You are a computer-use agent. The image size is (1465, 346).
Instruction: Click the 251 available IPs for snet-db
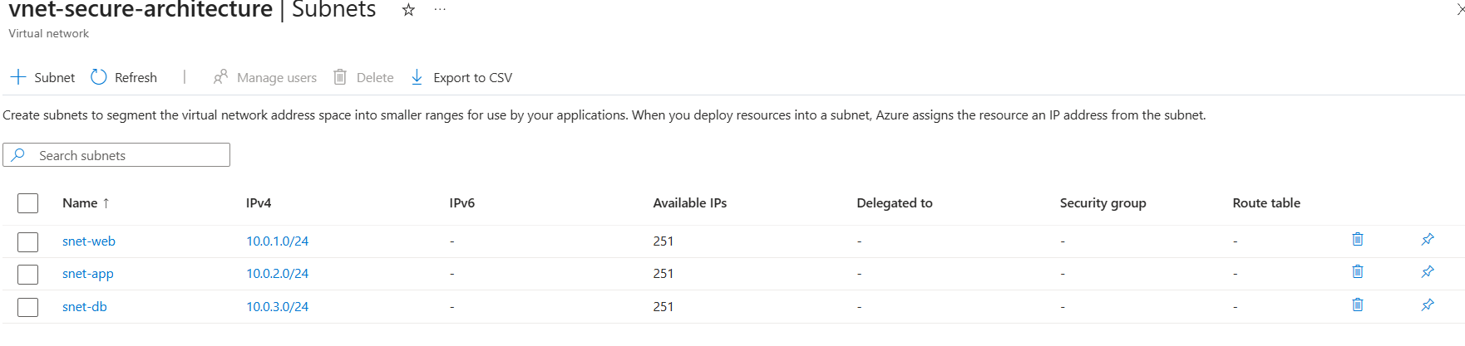click(663, 307)
